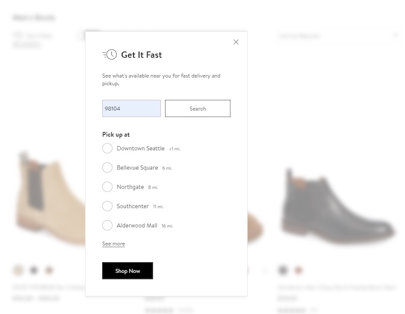Select the red swatch under the right boot
The width and height of the screenshot is (405, 314).
pos(299,269)
